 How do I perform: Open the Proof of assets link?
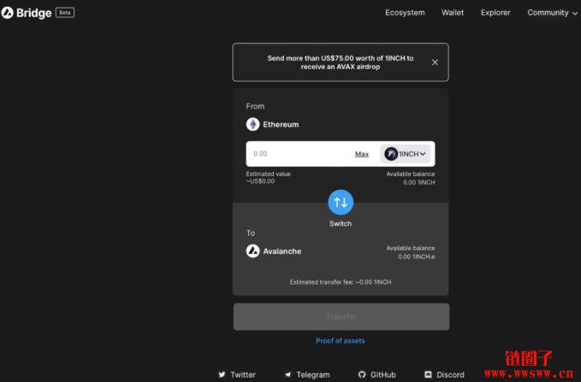click(341, 340)
